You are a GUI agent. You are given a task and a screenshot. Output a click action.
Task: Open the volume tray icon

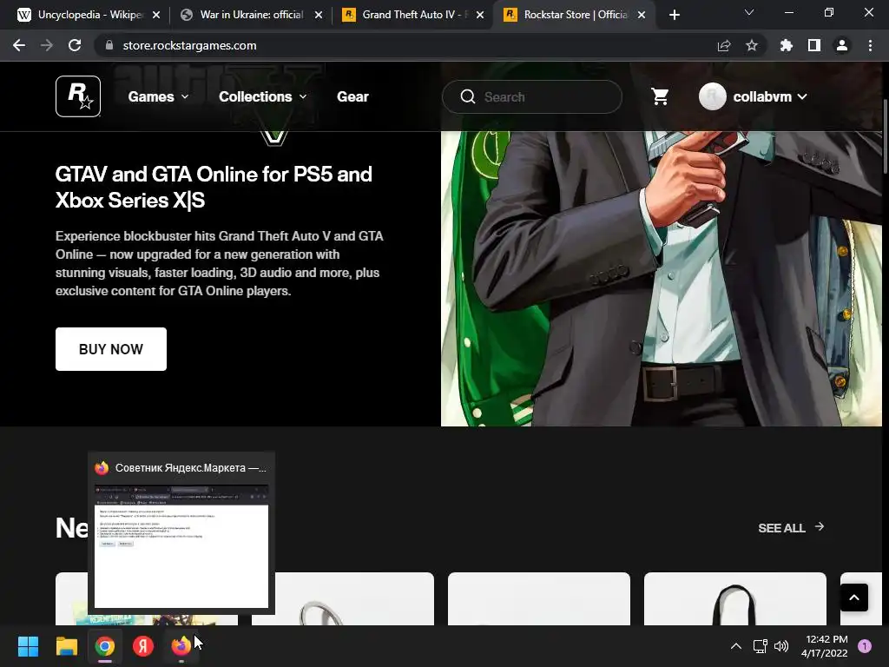tap(781, 646)
